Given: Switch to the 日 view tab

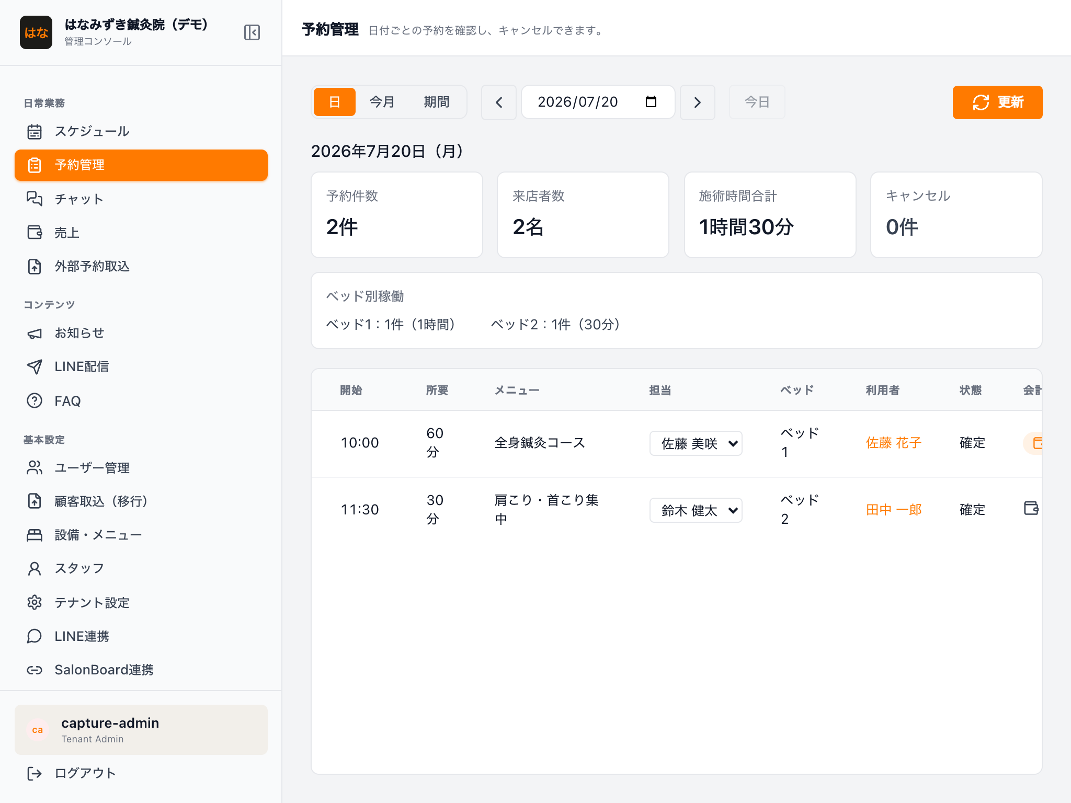Looking at the screenshot, I should pyautogui.click(x=335, y=102).
